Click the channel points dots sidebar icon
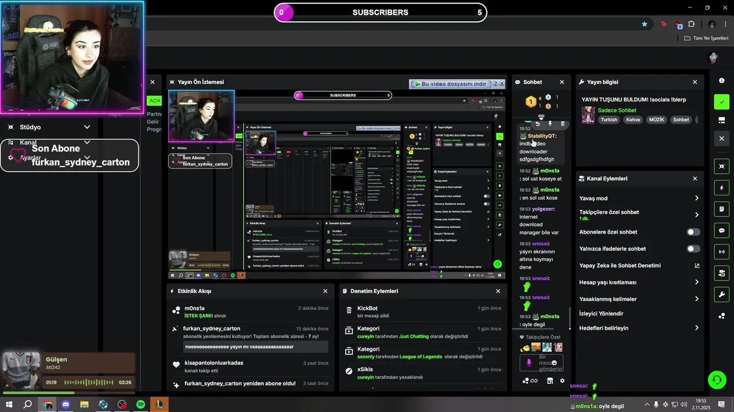This screenshot has width=734, height=412. [x=721, y=316]
